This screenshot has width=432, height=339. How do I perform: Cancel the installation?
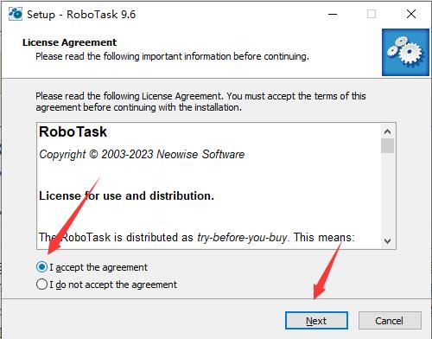(x=390, y=321)
